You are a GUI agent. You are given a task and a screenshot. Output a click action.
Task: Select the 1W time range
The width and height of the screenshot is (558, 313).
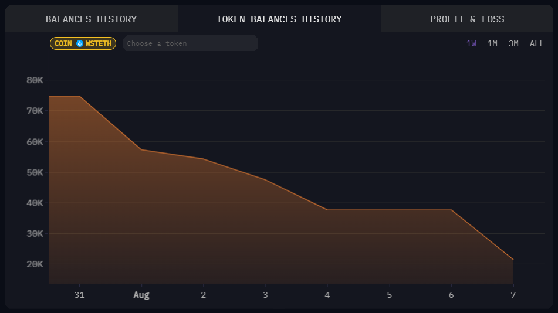coord(471,43)
